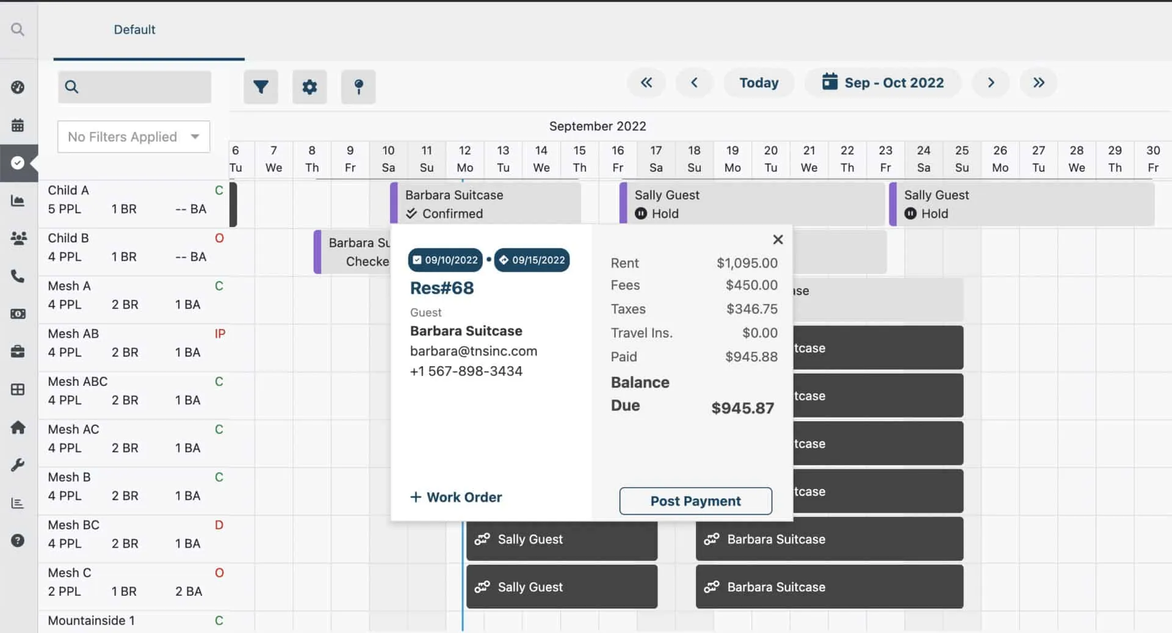Click the people group sidebar icon
Viewport: 1172px width, 633px height.
pyautogui.click(x=18, y=238)
